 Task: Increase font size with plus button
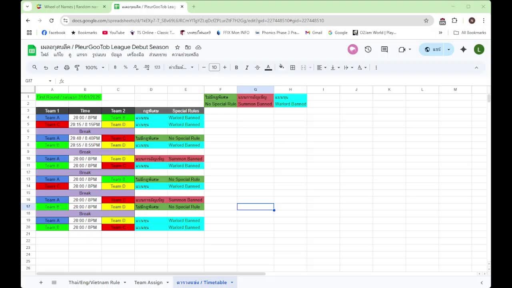tap(225, 68)
